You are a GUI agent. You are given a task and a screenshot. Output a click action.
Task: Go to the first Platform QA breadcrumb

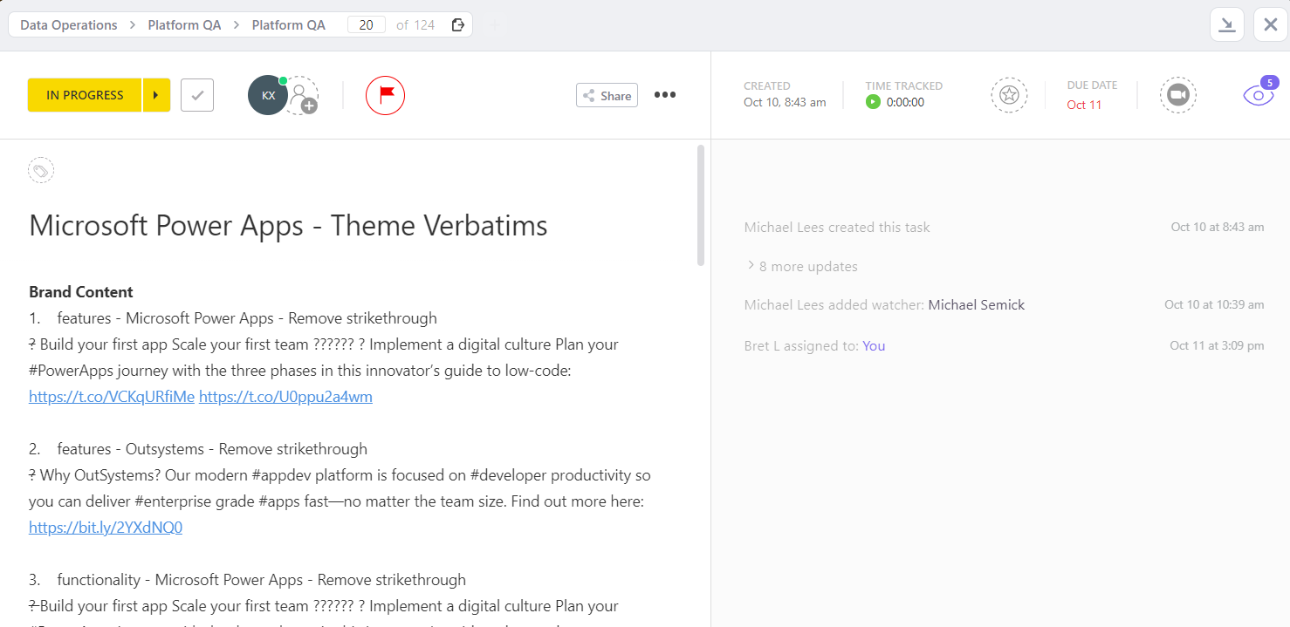tap(184, 25)
